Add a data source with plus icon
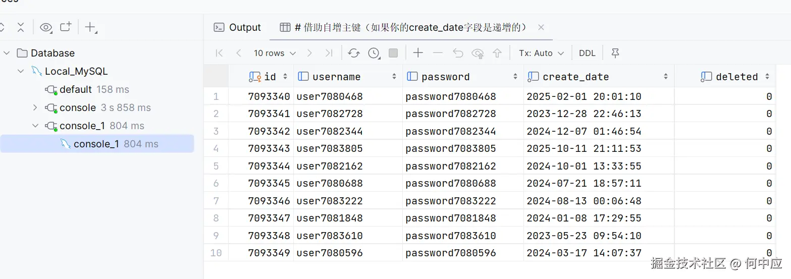Viewport: 791px width, 279px height. 90,27
